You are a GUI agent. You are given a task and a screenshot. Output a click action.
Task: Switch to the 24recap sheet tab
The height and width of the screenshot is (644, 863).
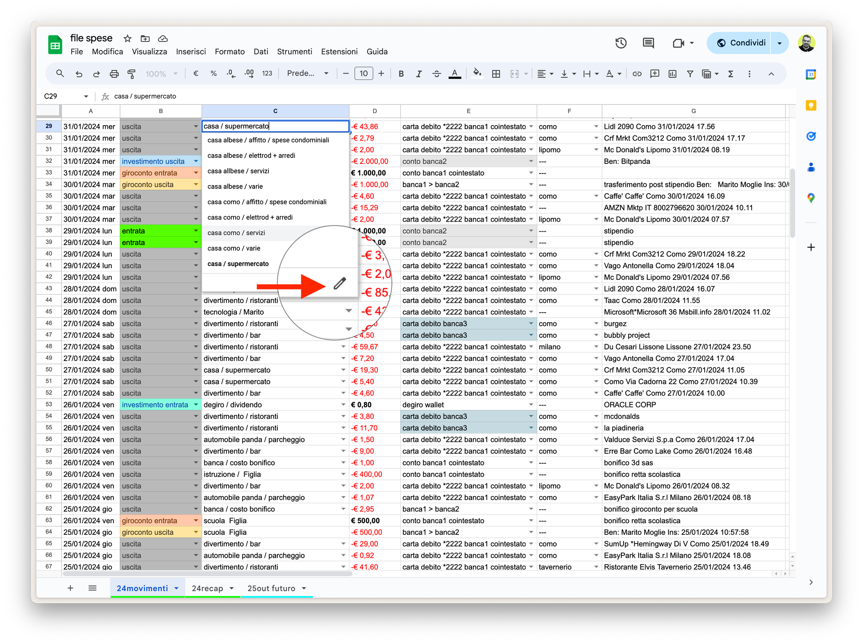208,588
